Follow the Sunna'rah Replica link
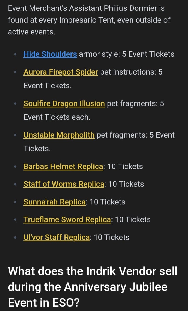This screenshot has width=188, height=311. coord(55,202)
